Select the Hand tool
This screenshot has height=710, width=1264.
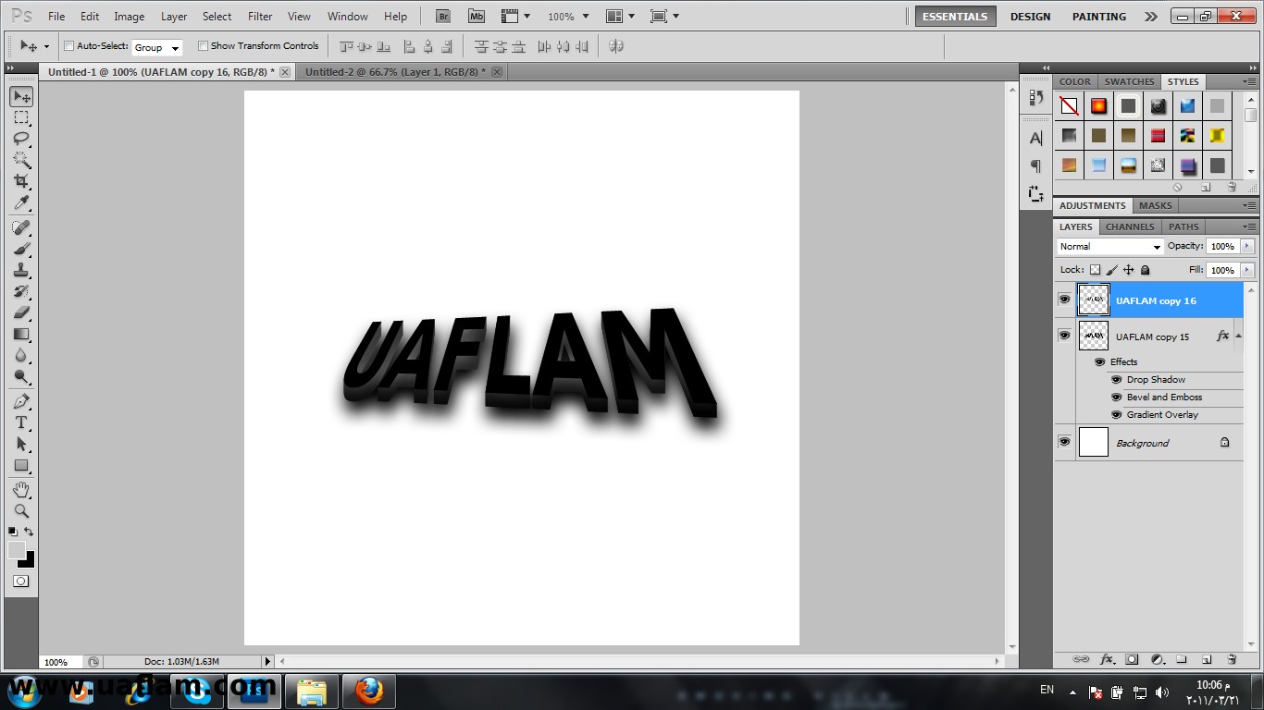(21, 489)
